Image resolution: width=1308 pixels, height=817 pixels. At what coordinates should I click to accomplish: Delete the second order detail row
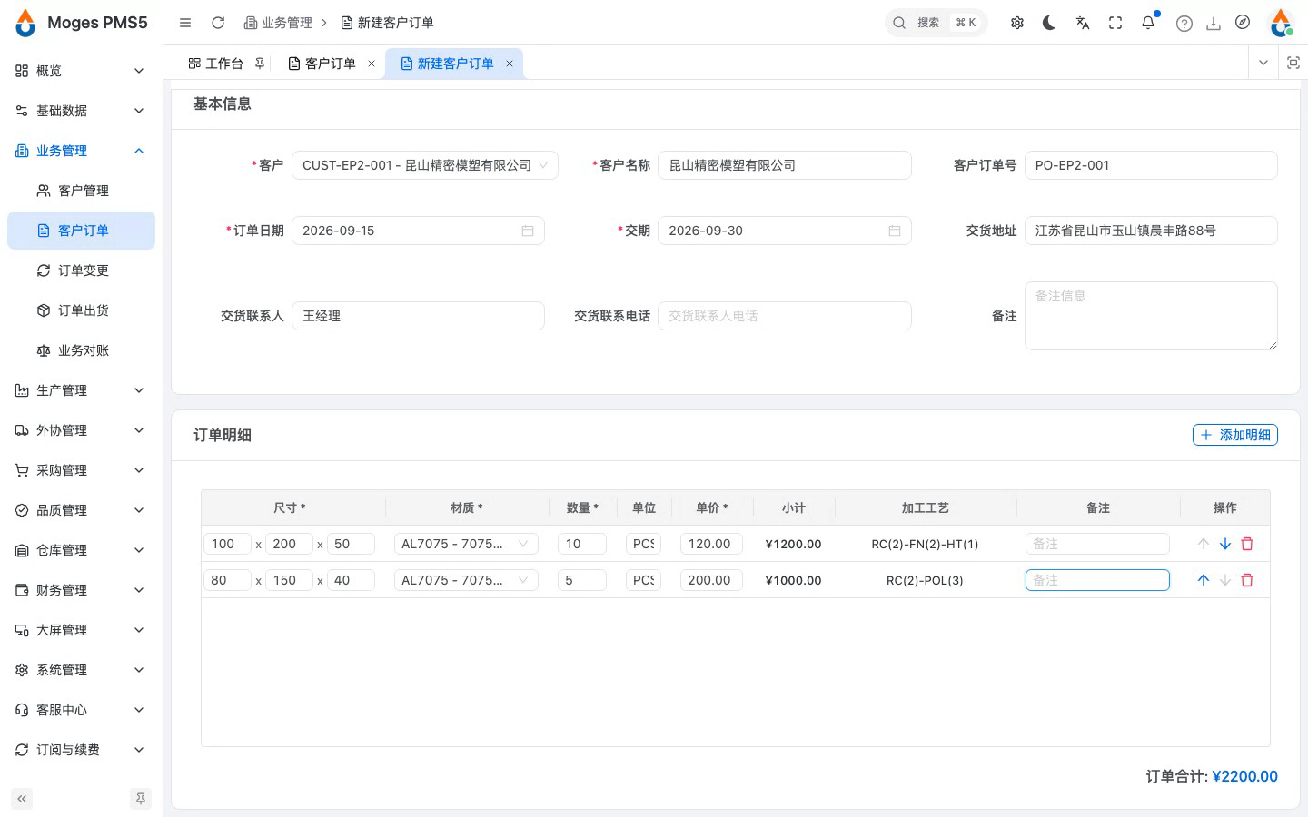coord(1247,580)
